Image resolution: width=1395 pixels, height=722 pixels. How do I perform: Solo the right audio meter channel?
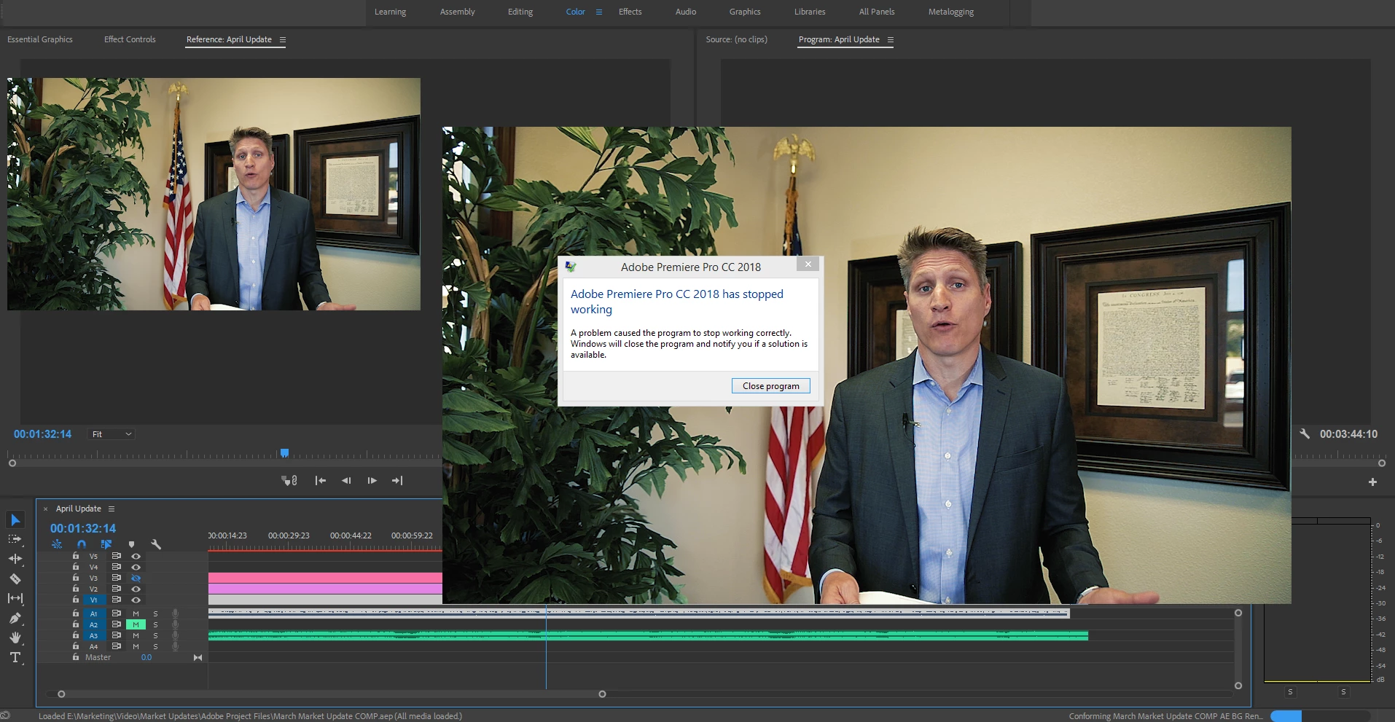point(1343,691)
